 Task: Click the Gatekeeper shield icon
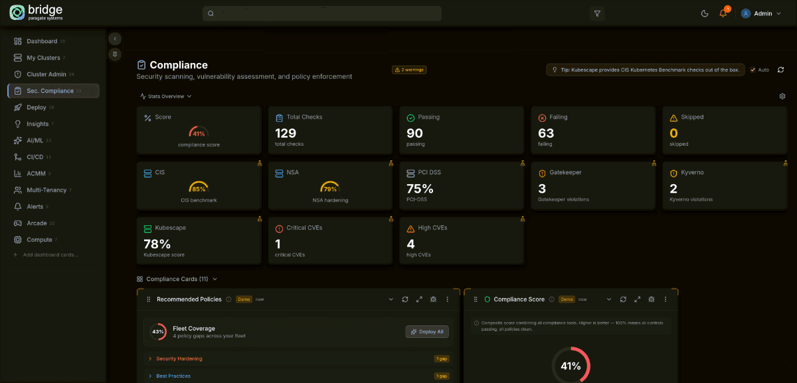pyautogui.click(x=542, y=172)
